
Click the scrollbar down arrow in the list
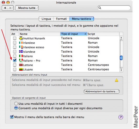pos(121,70)
